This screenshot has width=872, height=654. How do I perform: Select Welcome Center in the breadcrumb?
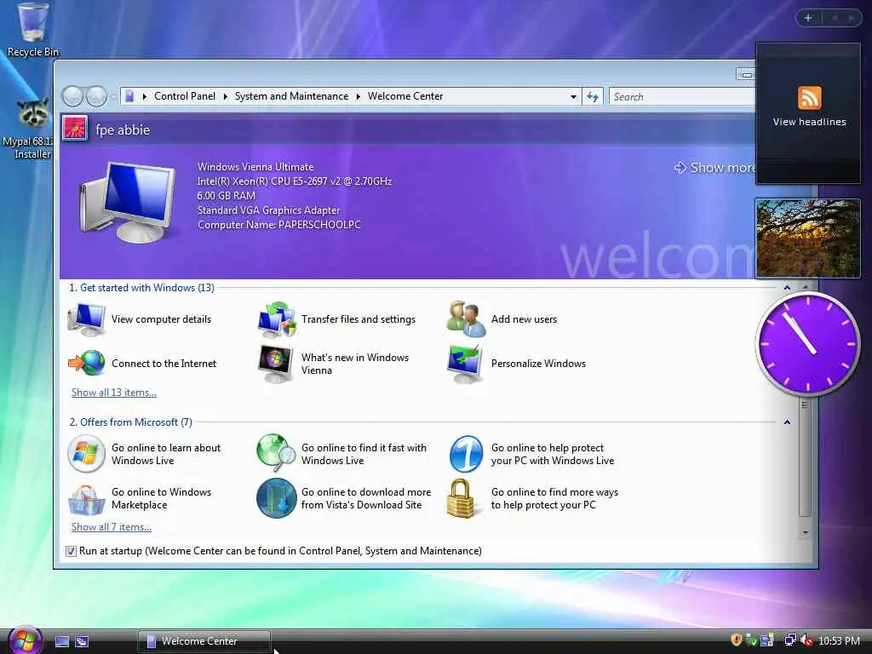tap(405, 96)
